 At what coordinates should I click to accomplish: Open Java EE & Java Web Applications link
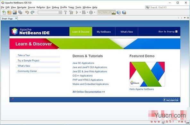(x=90, y=71)
